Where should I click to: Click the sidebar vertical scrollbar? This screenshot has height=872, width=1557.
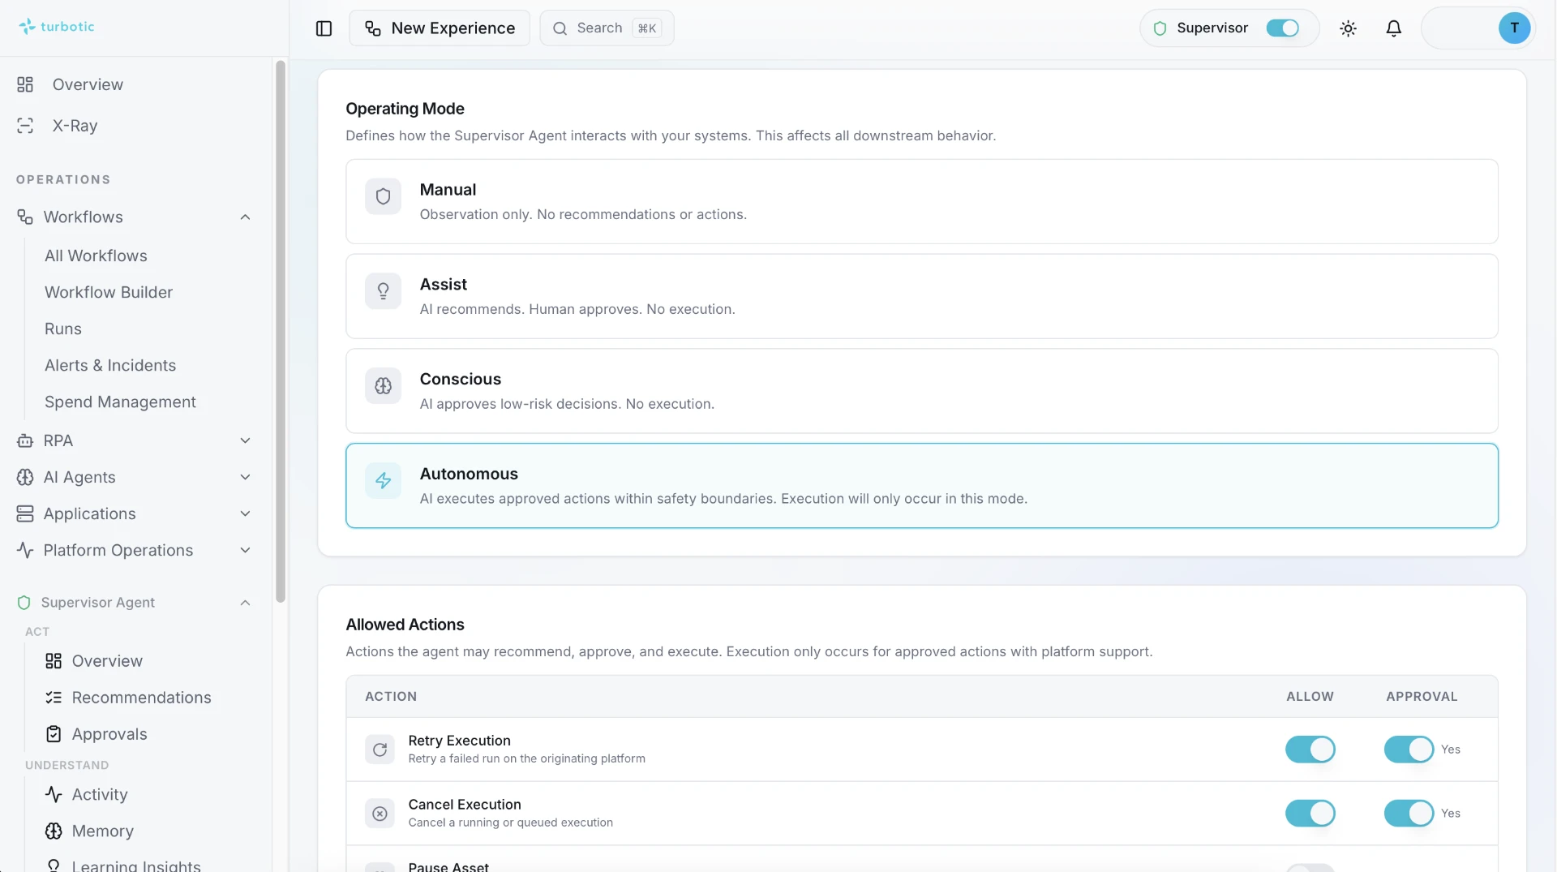click(281, 331)
